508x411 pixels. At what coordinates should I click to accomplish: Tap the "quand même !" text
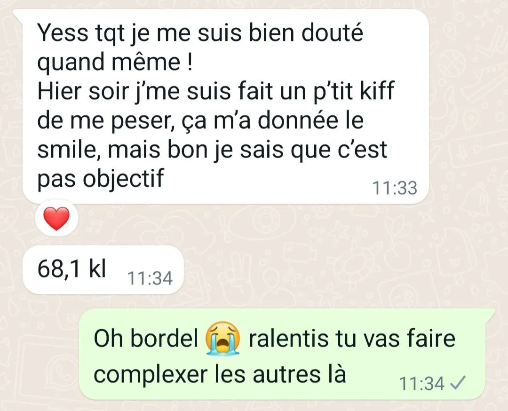(115, 62)
